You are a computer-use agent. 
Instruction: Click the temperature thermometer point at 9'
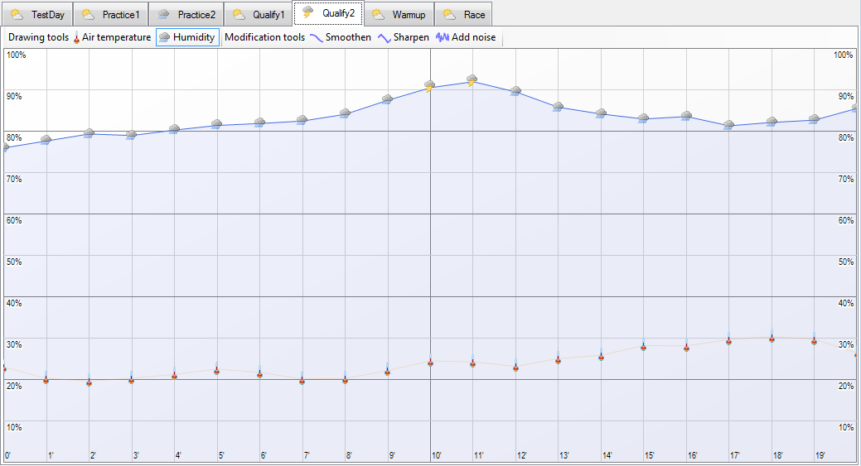(x=388, y=369)
